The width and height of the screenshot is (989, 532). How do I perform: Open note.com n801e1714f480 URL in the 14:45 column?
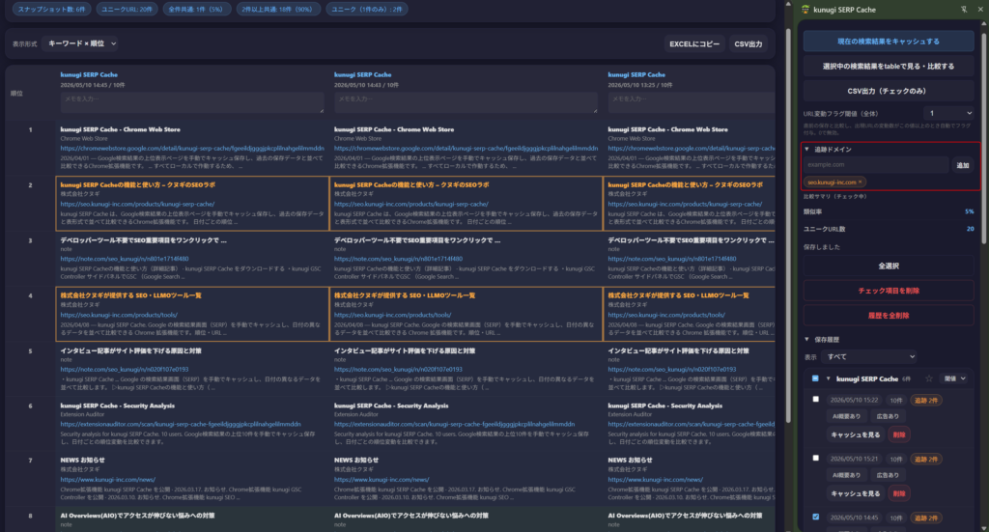click(x=125, y=259)
